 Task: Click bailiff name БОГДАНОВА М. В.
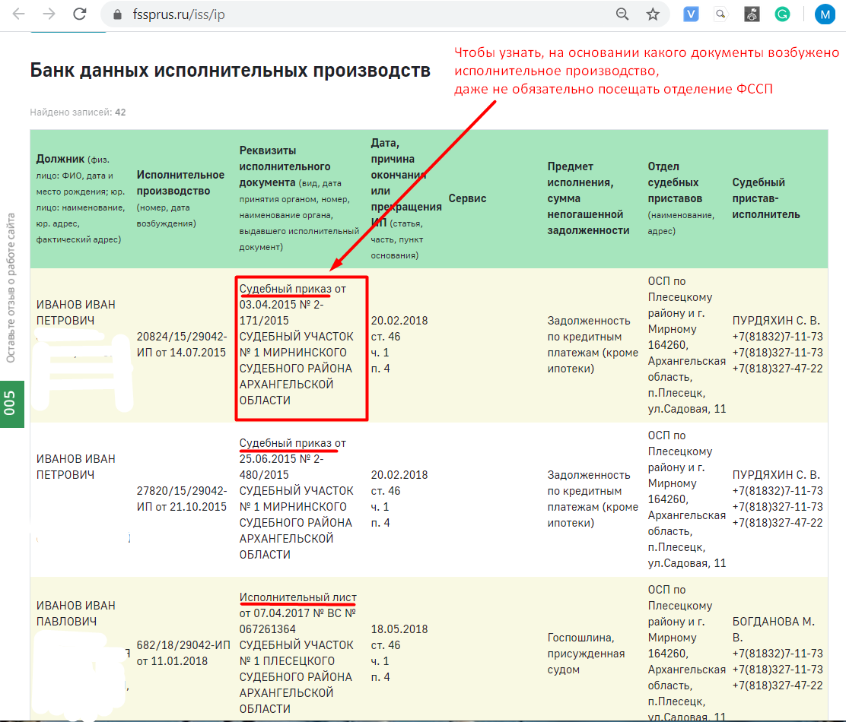tap(773, 629)
